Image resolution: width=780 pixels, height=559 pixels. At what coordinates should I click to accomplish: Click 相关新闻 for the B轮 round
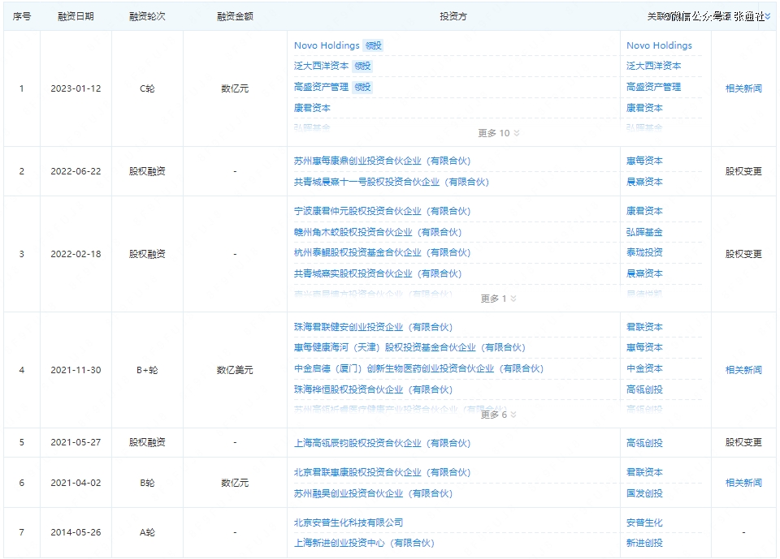click(743, 483)
